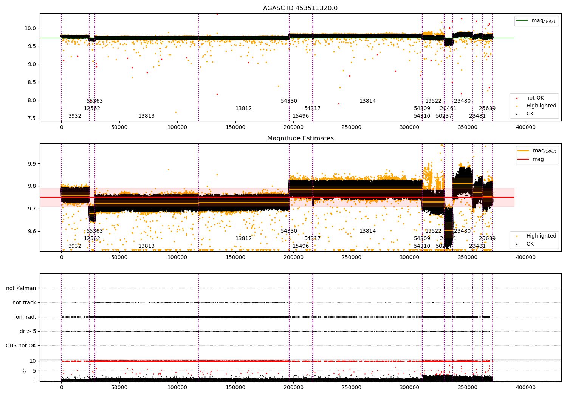Click the 'not track' axis label
567x396 pixels.
[24, 302]
